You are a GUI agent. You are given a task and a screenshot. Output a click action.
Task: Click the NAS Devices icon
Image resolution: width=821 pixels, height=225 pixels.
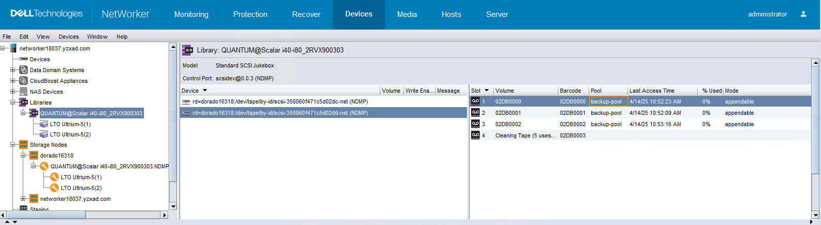click(x=23, y=92)
